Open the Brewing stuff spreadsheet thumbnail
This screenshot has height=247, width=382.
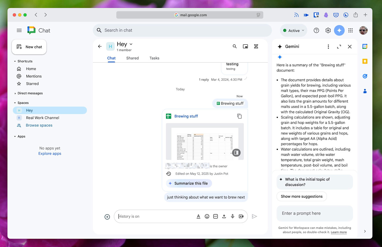click(x=205, y=141)
